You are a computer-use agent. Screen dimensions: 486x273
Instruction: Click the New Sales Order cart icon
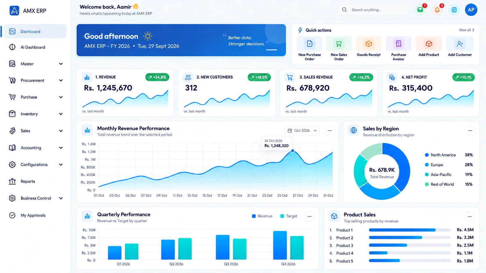339,44
